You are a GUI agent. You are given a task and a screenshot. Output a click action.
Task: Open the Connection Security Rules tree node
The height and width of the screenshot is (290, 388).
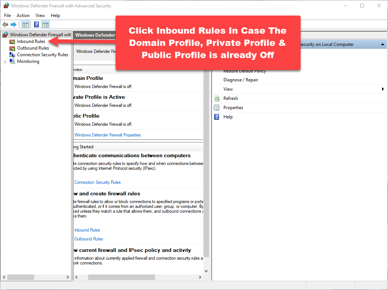[42, 55]
